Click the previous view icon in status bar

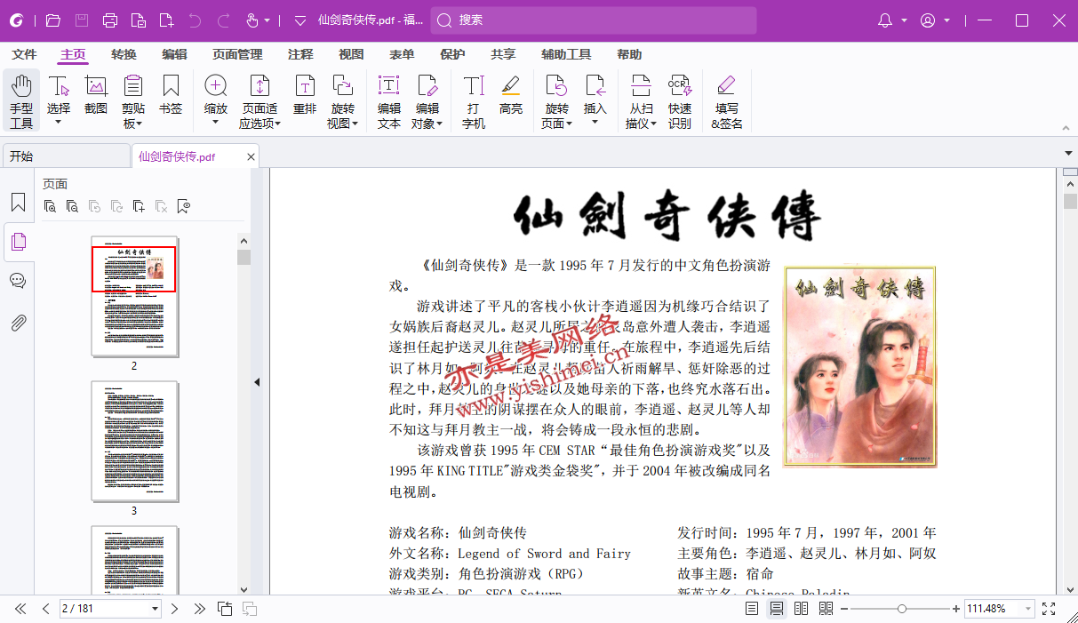(226, 609)
